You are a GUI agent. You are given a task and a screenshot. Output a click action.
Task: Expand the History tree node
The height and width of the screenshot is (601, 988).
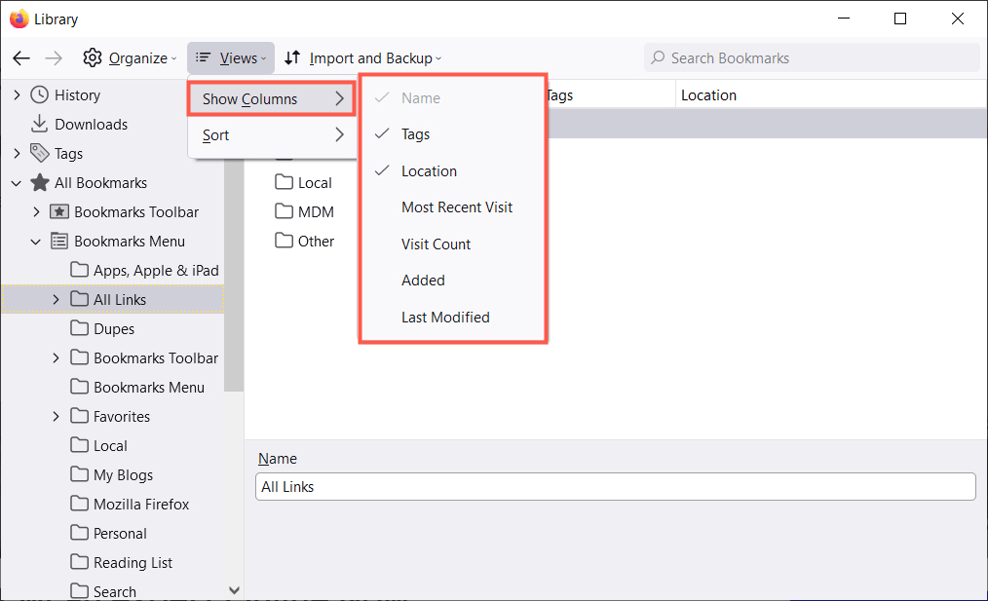[17, 95]
